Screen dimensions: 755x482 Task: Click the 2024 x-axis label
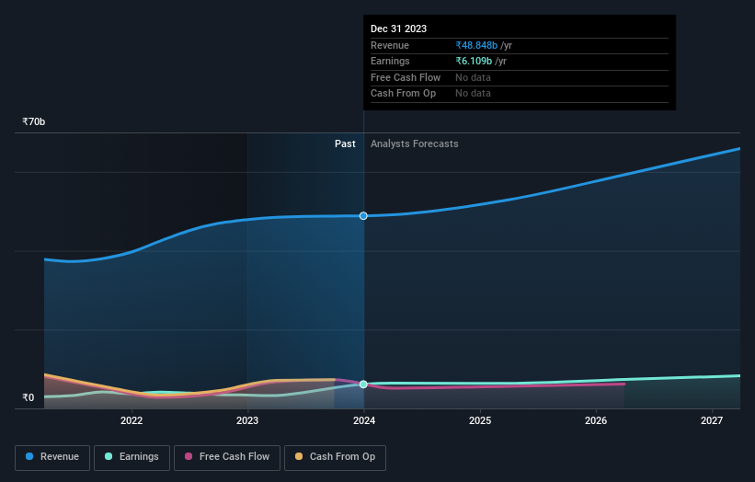[x=364, y=420]
